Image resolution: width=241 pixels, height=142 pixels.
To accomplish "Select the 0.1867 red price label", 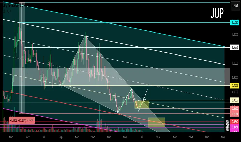I will pos(235,122).
